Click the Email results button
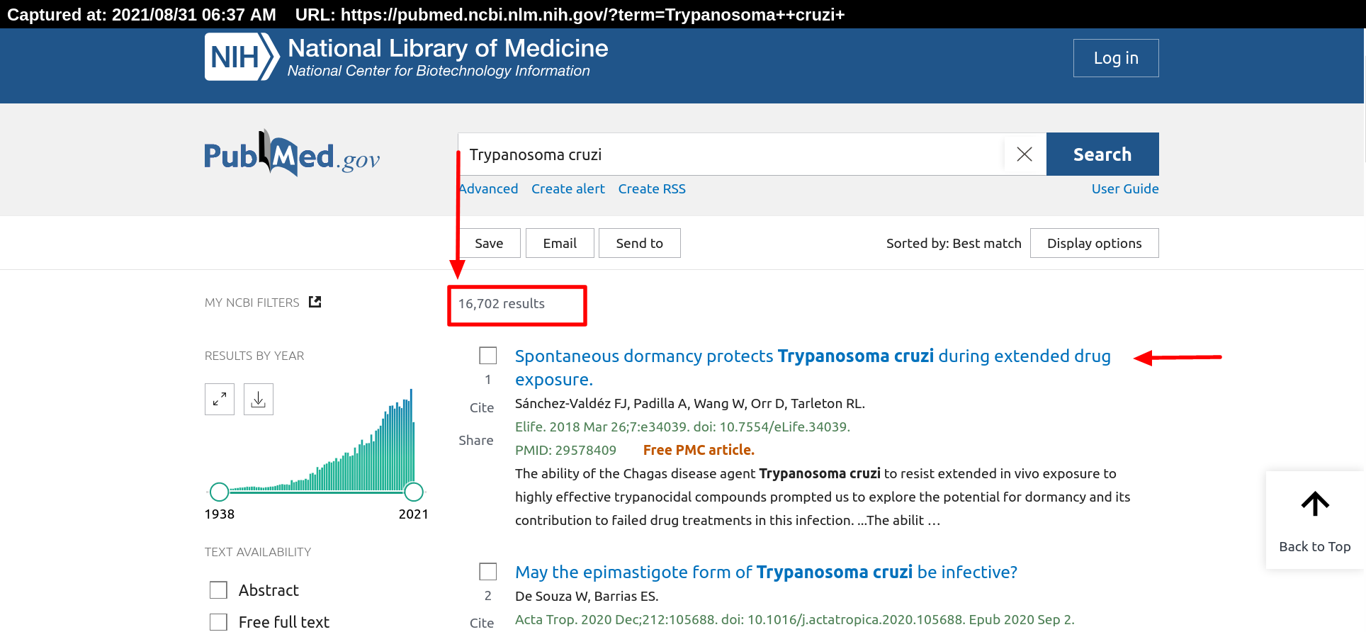 560,243
